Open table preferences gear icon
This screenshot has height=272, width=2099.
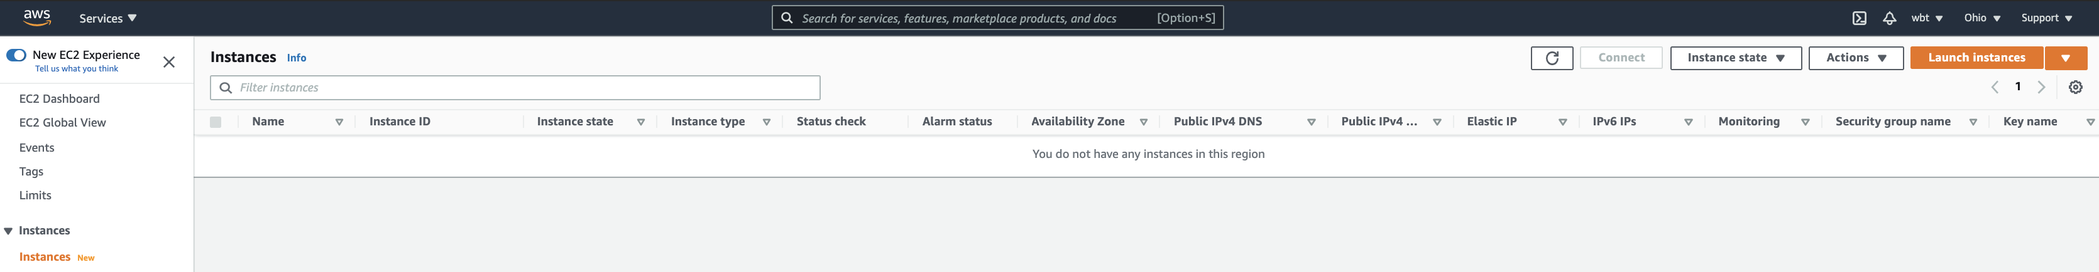[2075, 87]
